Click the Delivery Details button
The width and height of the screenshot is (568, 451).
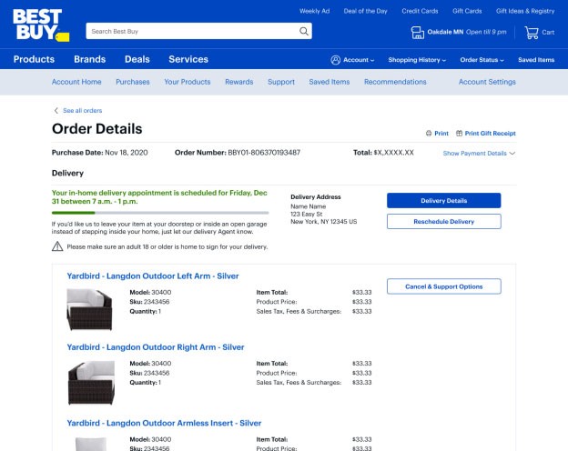pyautogui.click(x=444, y=201)
